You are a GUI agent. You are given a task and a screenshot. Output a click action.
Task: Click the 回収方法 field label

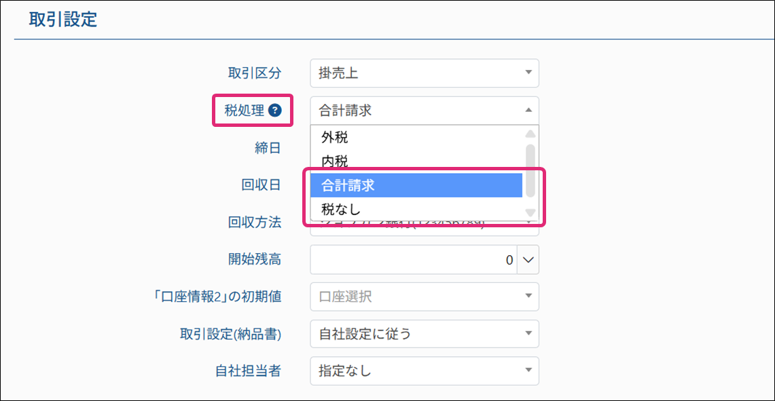(255, 222)
